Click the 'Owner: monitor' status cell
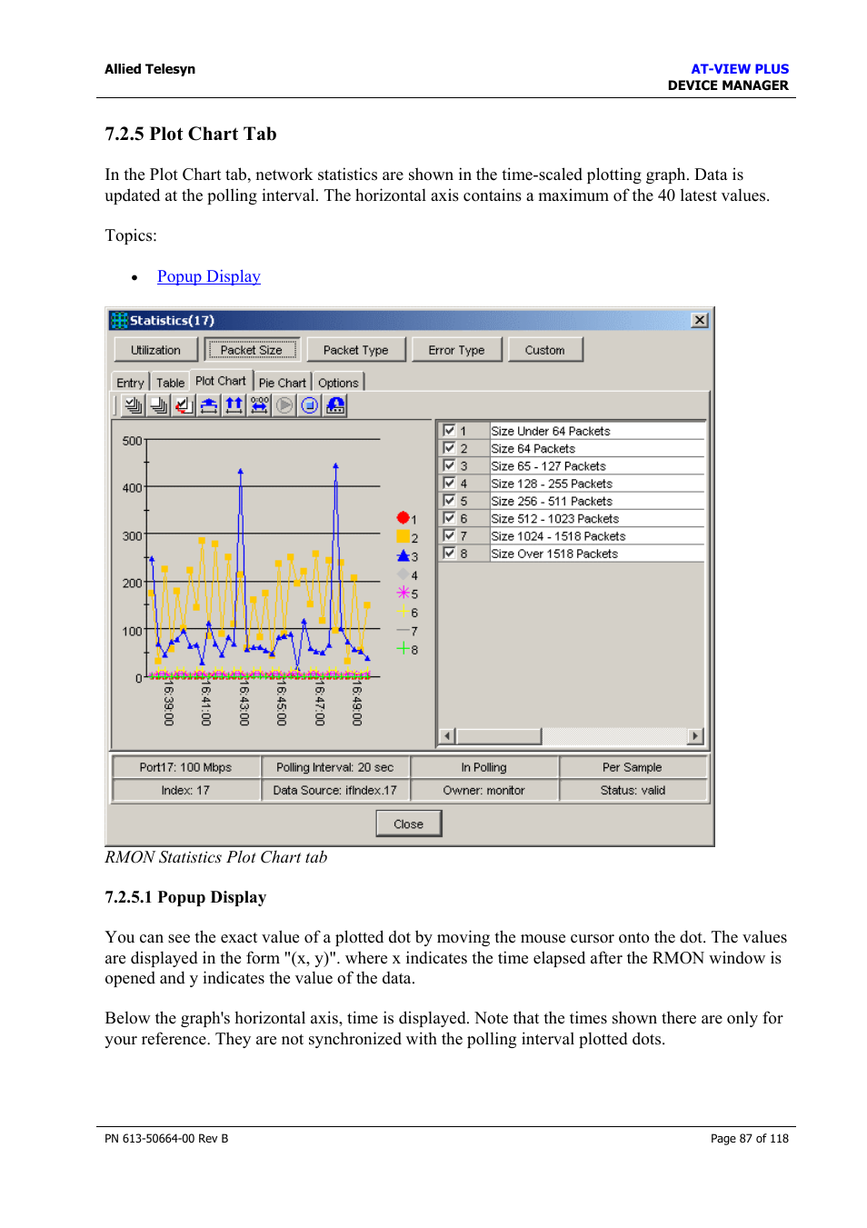 (483, 790)
